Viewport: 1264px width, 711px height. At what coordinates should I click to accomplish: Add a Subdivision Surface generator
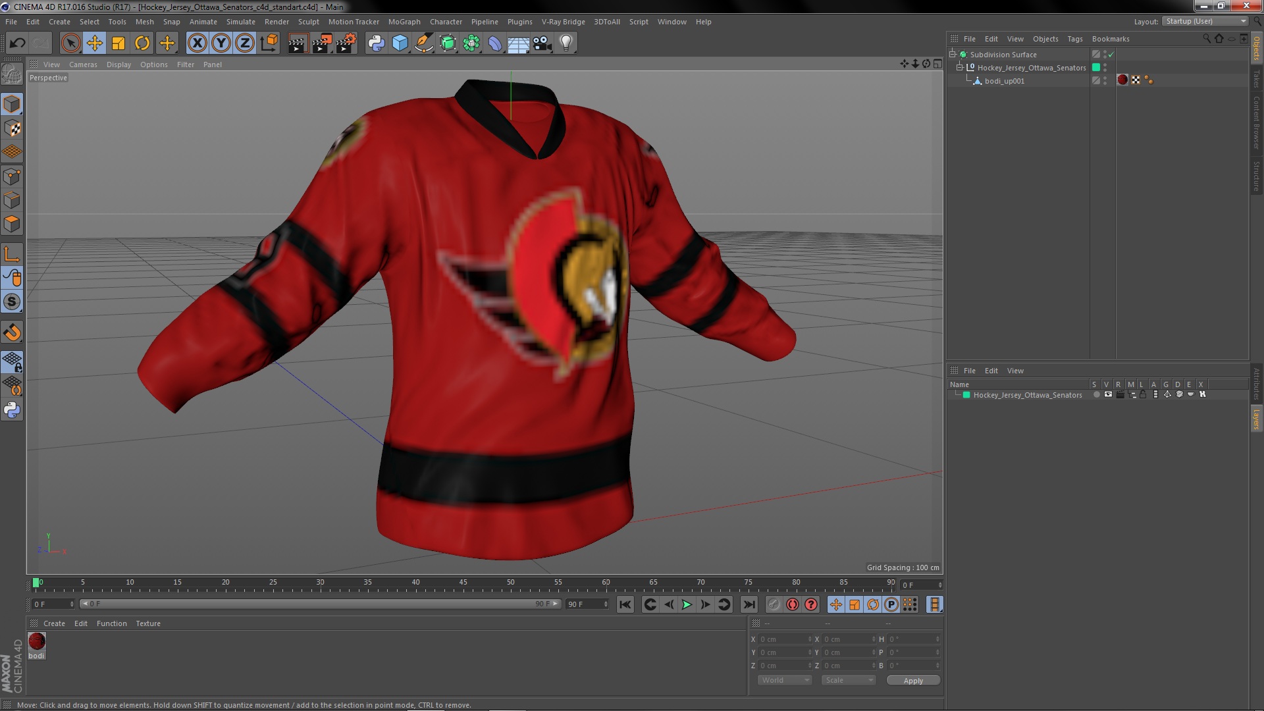pos(448,43)
